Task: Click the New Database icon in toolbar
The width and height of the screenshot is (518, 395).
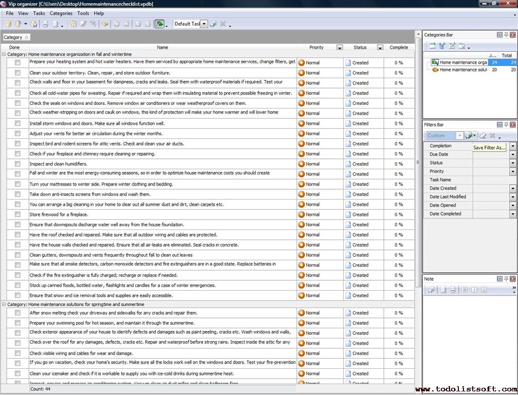Action: pos(8,24)
